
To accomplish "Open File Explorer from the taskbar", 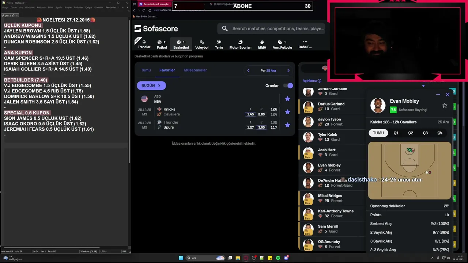I will [238, 258].
